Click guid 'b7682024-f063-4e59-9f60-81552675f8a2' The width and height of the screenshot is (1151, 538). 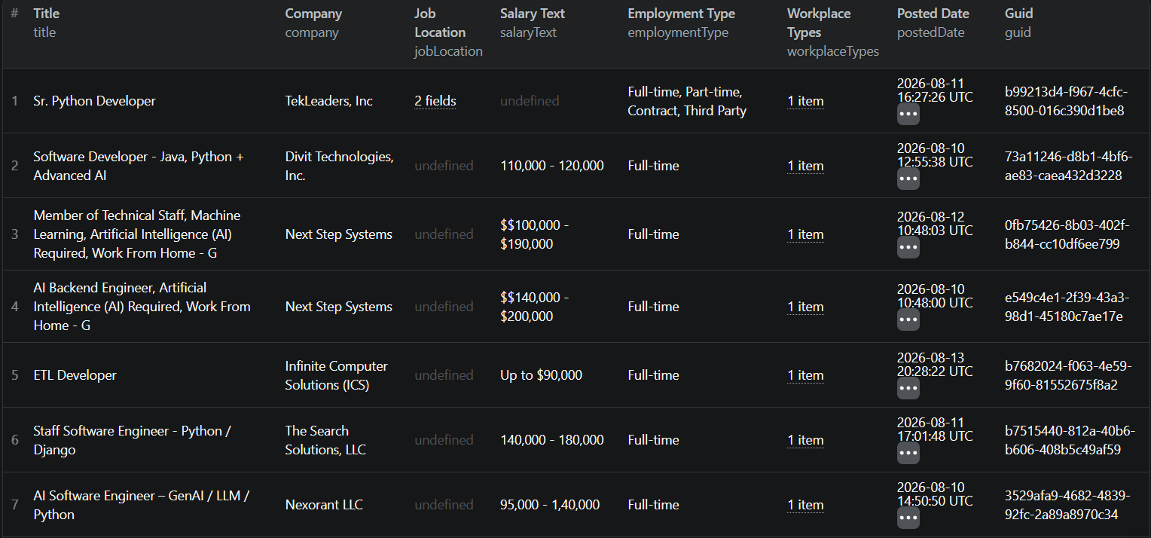(x=1068, y=375)
